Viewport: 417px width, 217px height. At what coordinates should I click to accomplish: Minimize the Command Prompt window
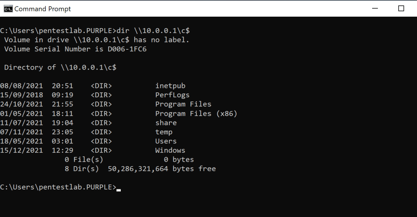[375, 9]
